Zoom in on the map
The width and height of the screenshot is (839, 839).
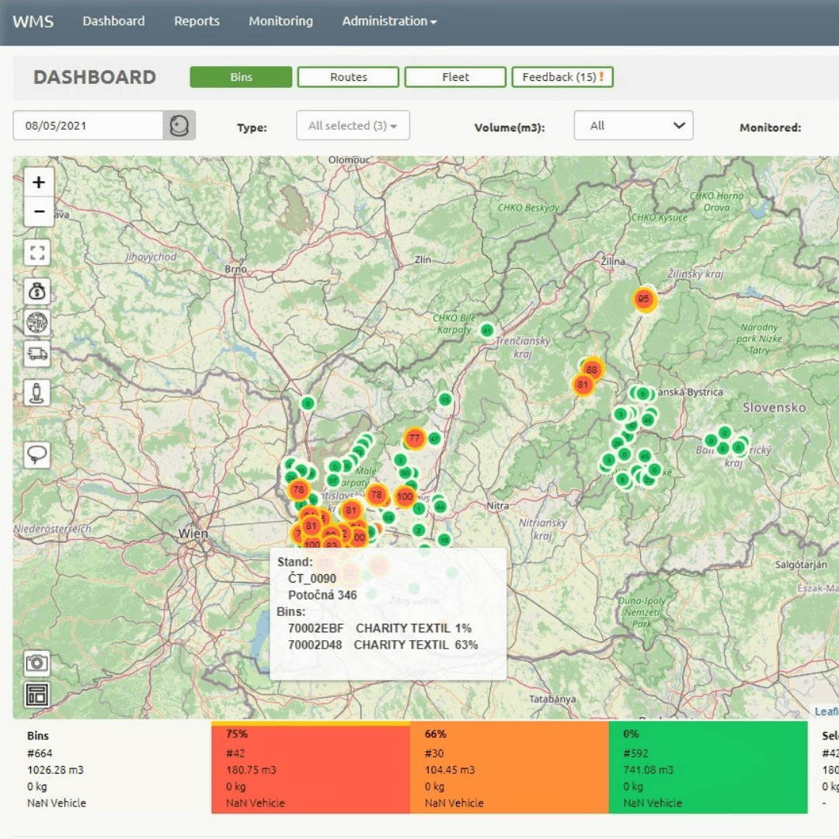[x=39, y=183]
